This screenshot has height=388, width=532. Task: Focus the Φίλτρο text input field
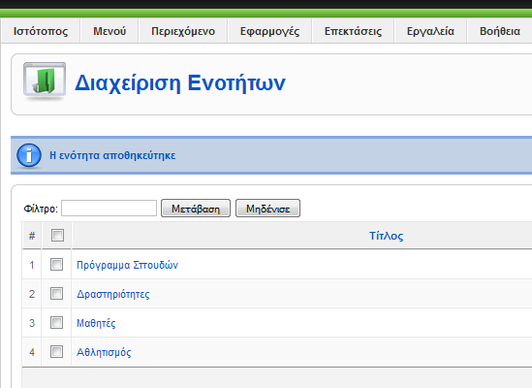[x=109, y=209]
